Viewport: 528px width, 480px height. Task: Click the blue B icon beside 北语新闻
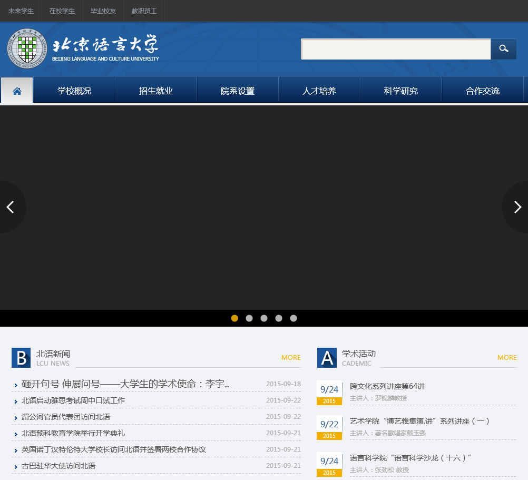[21, 358]
